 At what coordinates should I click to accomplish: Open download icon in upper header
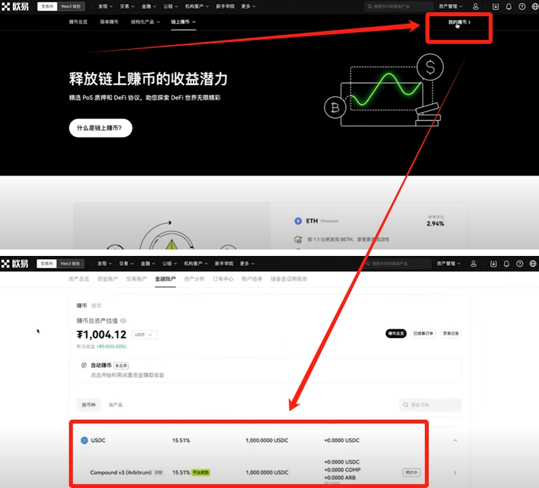[495, 6]
